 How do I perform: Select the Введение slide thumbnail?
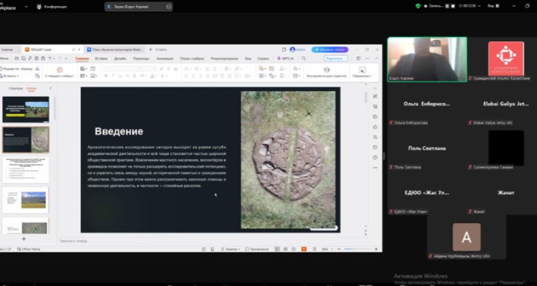pyautogui.click(x=26, y=140)
